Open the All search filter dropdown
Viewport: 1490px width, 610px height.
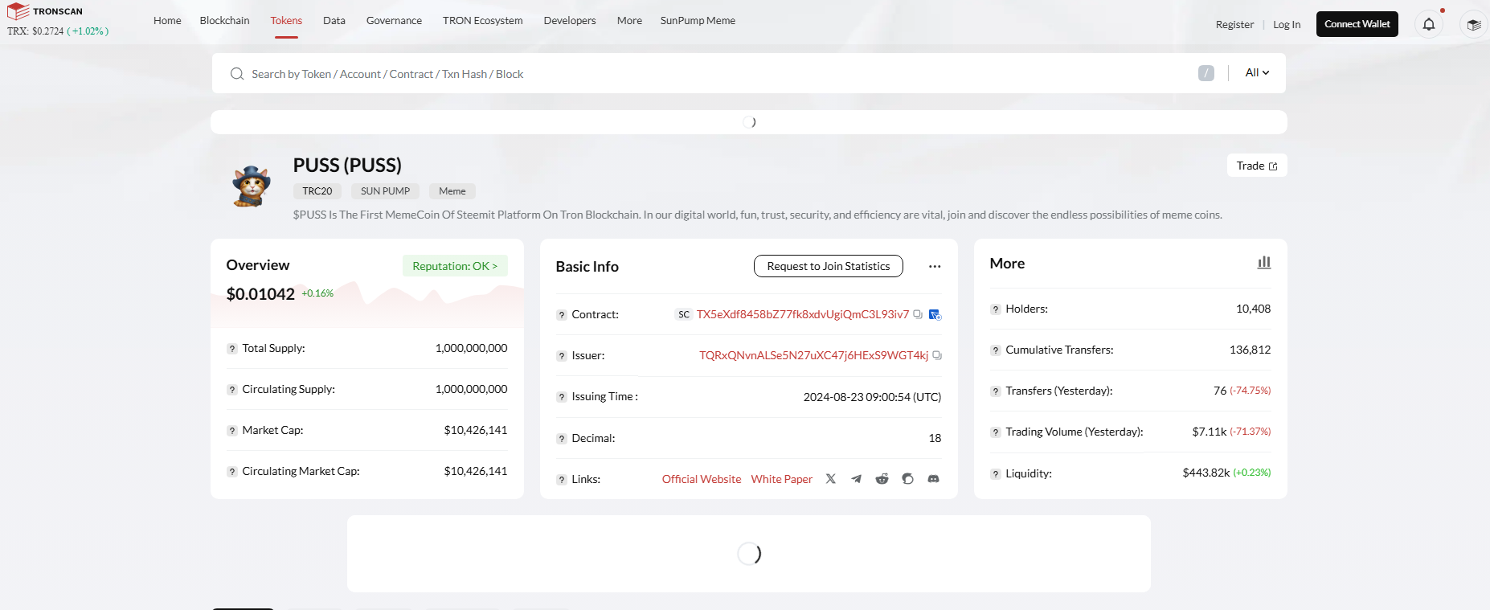pyautogui.click(x=1257, y=72)
